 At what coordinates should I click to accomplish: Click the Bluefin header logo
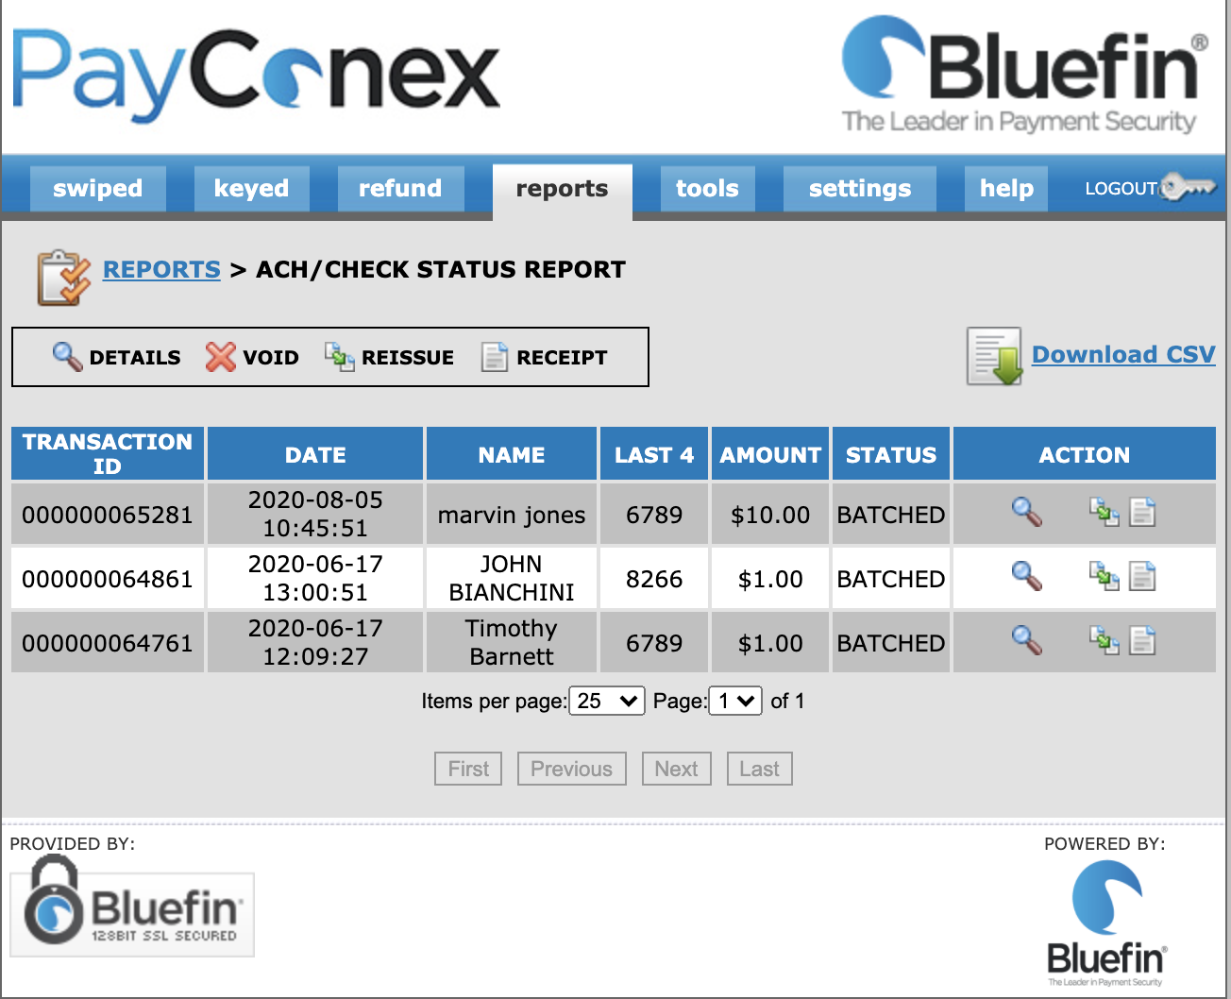click(x=1023, y=74)
